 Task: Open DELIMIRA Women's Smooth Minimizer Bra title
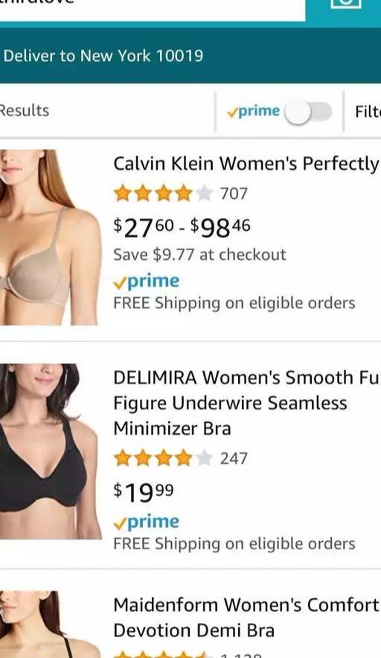[x=246, y=403]
